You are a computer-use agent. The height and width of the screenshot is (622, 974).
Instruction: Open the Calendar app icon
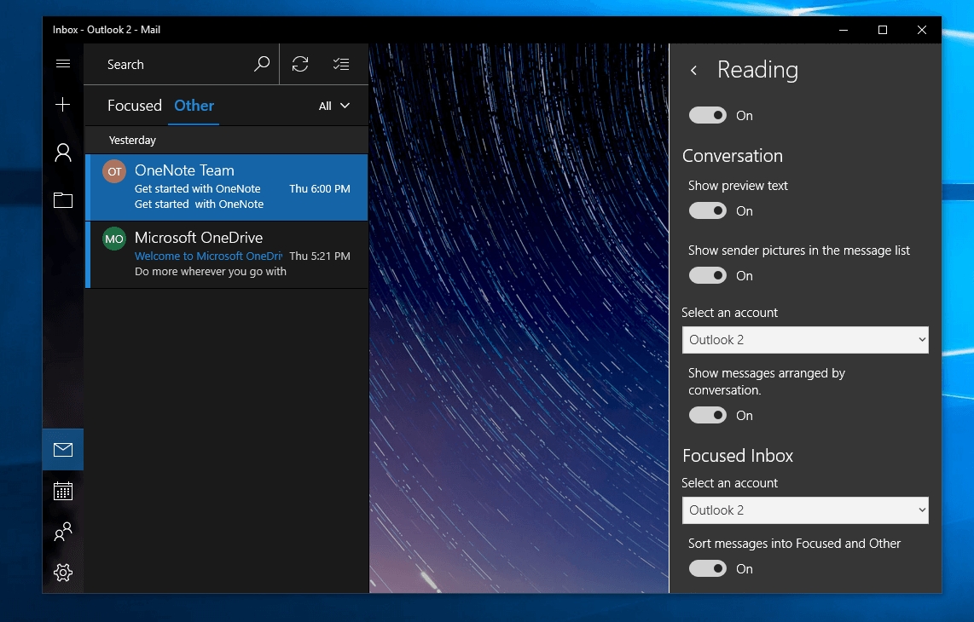click(x=63, y=491)
